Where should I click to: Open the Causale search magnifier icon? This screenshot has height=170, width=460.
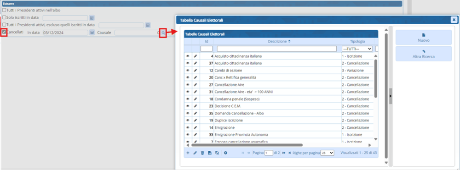[x=163, y=33]
